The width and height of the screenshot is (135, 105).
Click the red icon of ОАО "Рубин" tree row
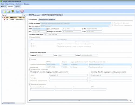pyautogui.click(x=4, y=19)
